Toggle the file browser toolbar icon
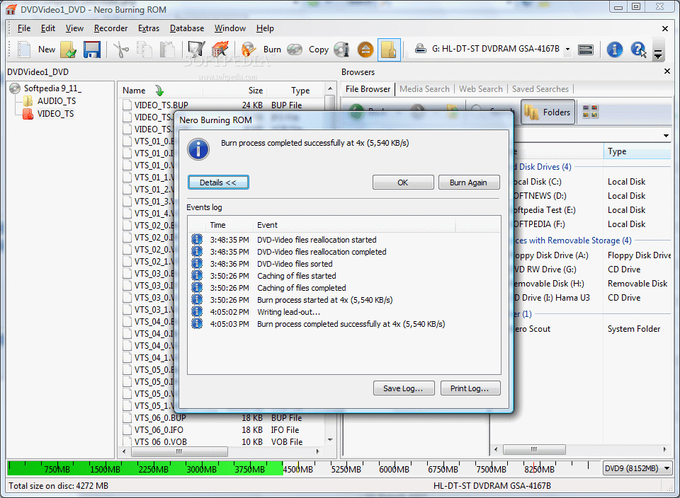This screenshot has width=680, height=498. [389, 50]
